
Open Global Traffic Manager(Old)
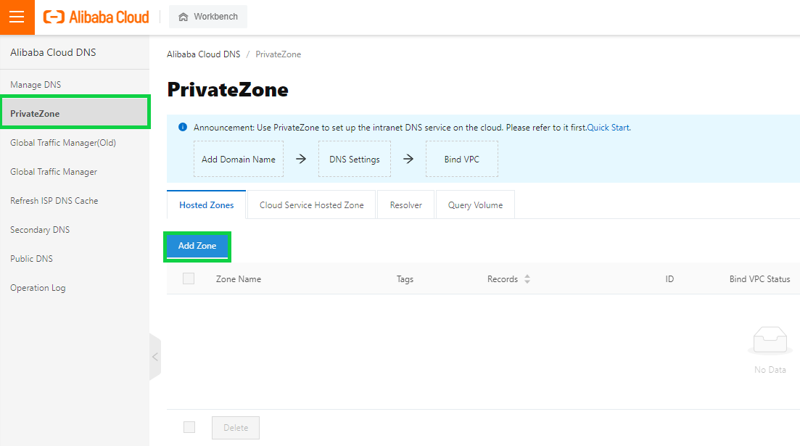(75, 143)
